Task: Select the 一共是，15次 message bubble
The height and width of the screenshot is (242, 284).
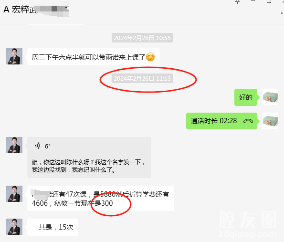Action: coord(53,227)
